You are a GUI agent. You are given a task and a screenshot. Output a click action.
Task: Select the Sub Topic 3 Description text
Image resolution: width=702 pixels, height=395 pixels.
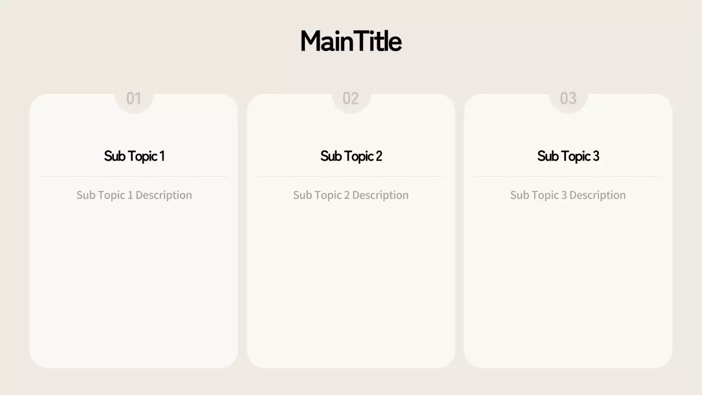(x=568, y=195)
